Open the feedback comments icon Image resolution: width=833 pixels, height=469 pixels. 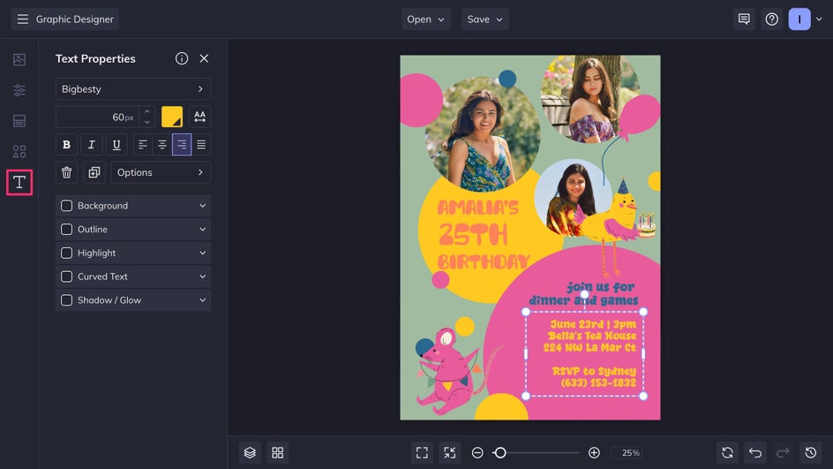coord(744,19)
